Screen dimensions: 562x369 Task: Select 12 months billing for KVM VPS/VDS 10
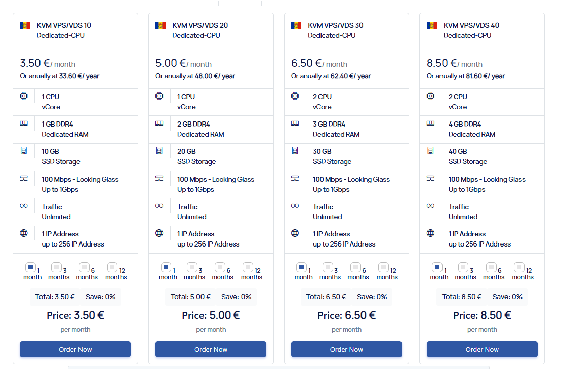click(112, 267)
